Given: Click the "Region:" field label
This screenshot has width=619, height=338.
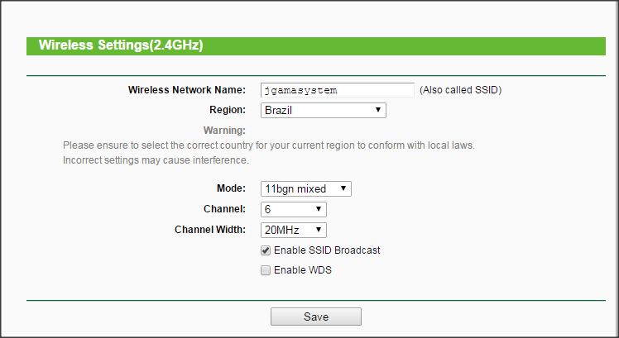Looking at the screenshot, I should click(x=228, y=110).
